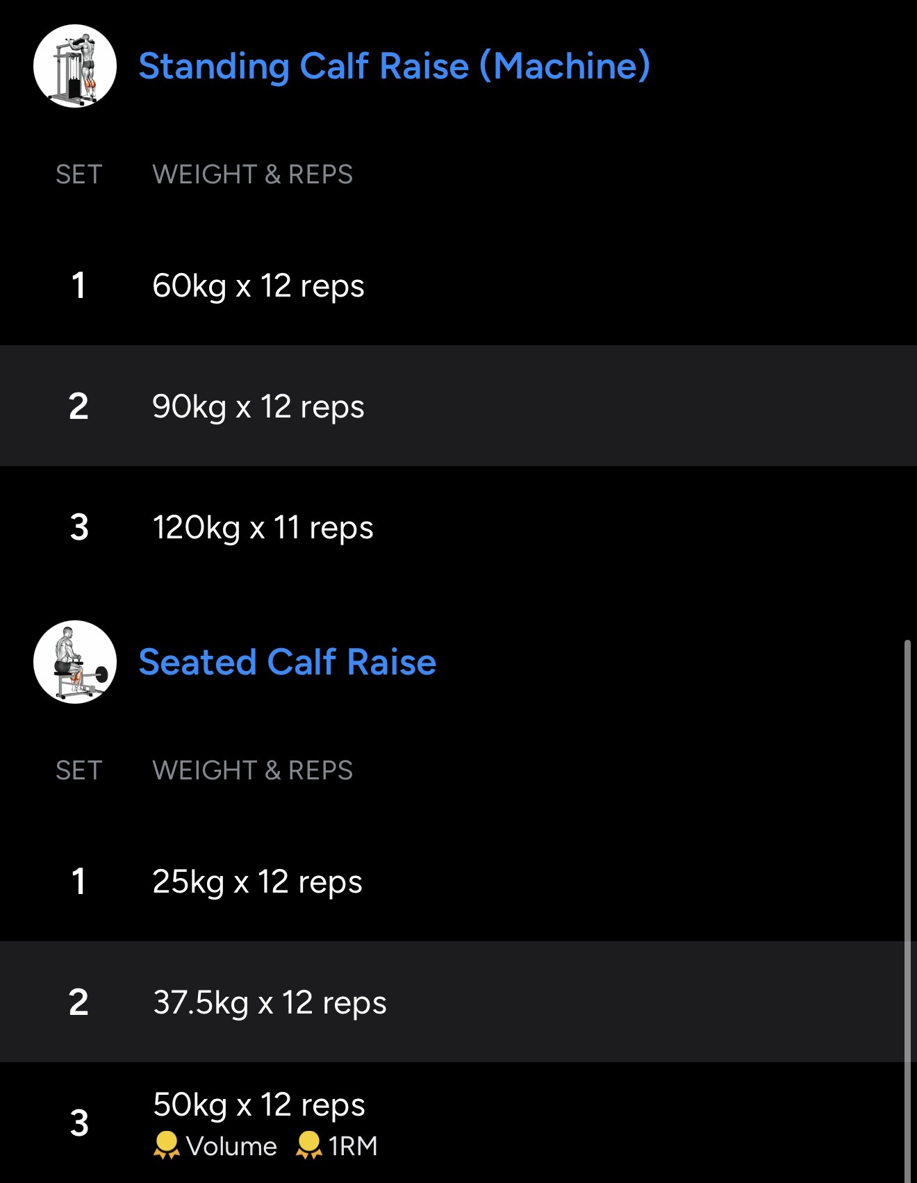Select the 37.5kg x 12 reps set
917x1183 pixels.
click(x=270, y=1002)
